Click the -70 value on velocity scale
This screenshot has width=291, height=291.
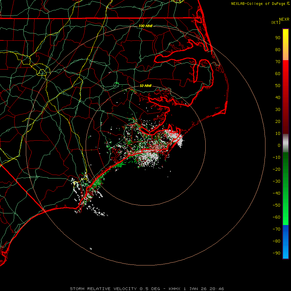[276, 229]
